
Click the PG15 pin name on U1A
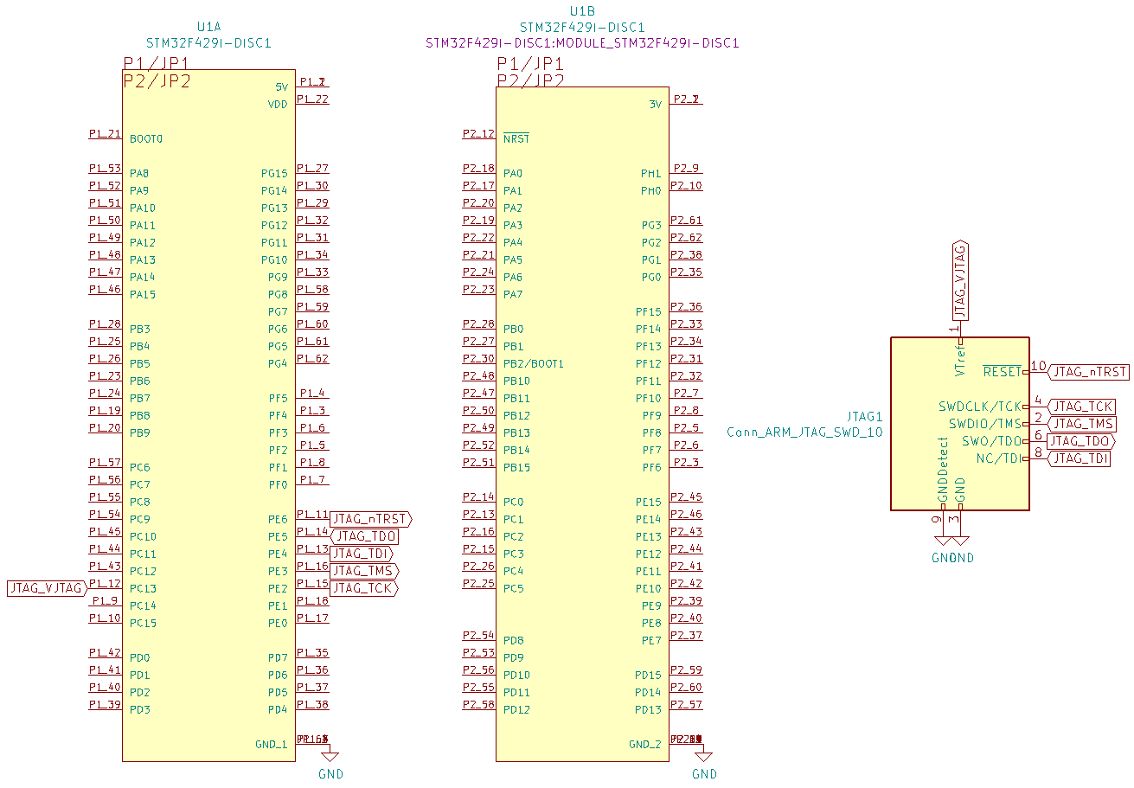[274, 173]
